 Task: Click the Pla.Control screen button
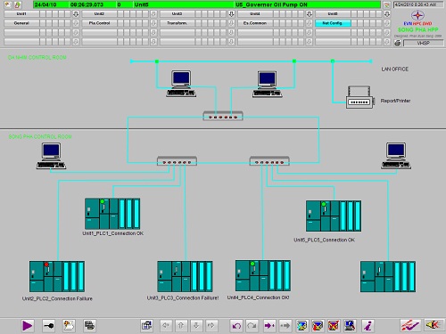click(x=99, y=23)
